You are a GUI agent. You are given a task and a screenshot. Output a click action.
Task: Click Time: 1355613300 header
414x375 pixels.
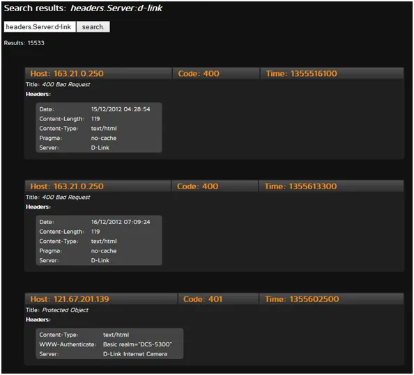point(300,186)
